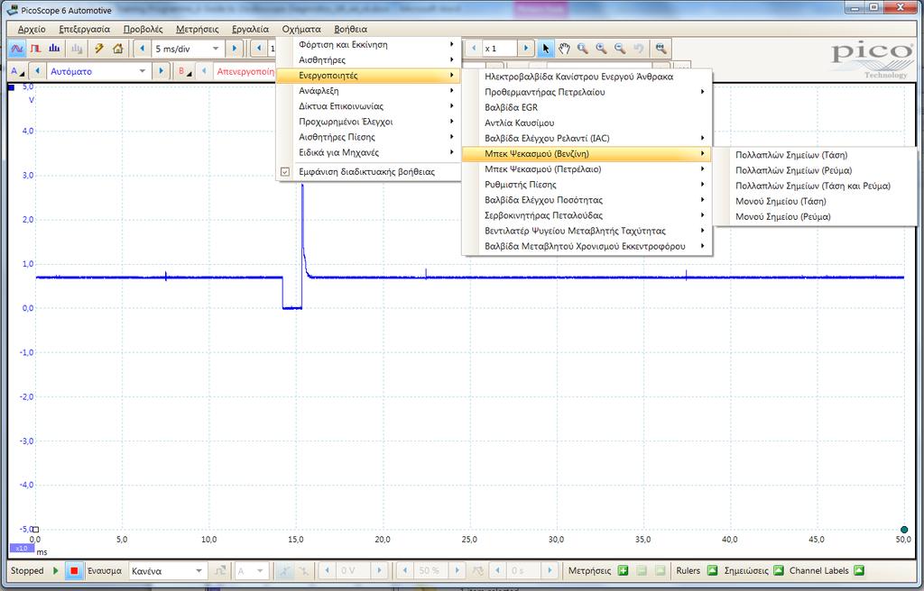Screen dimensions: 924x591
Task: Expand Βεντιλατέρ Ψυγείου Μεταβλητής Ταχύτητας submenu
Action: pos(587,231)
